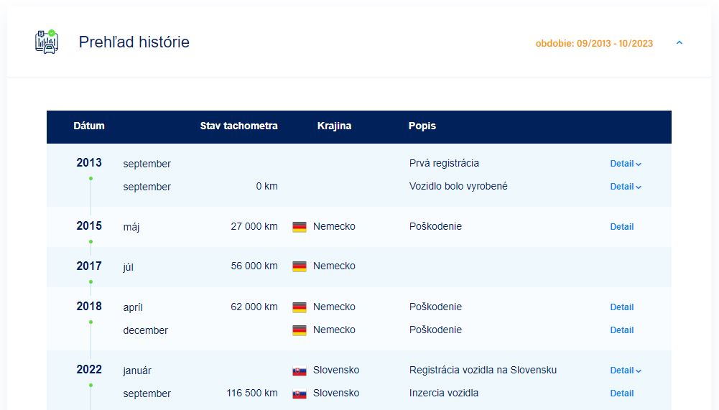Click German flag in december 2018 row
The width and height of the screenshot is (719, 410).
300,330
